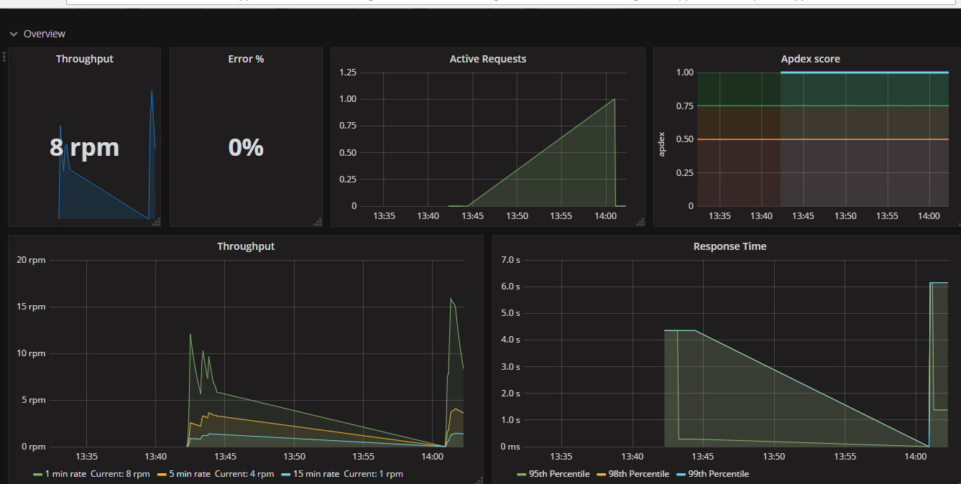
Task: Click the 8 rpm throughput stat value
Action: pyautogui.click(x=85, y=147)
